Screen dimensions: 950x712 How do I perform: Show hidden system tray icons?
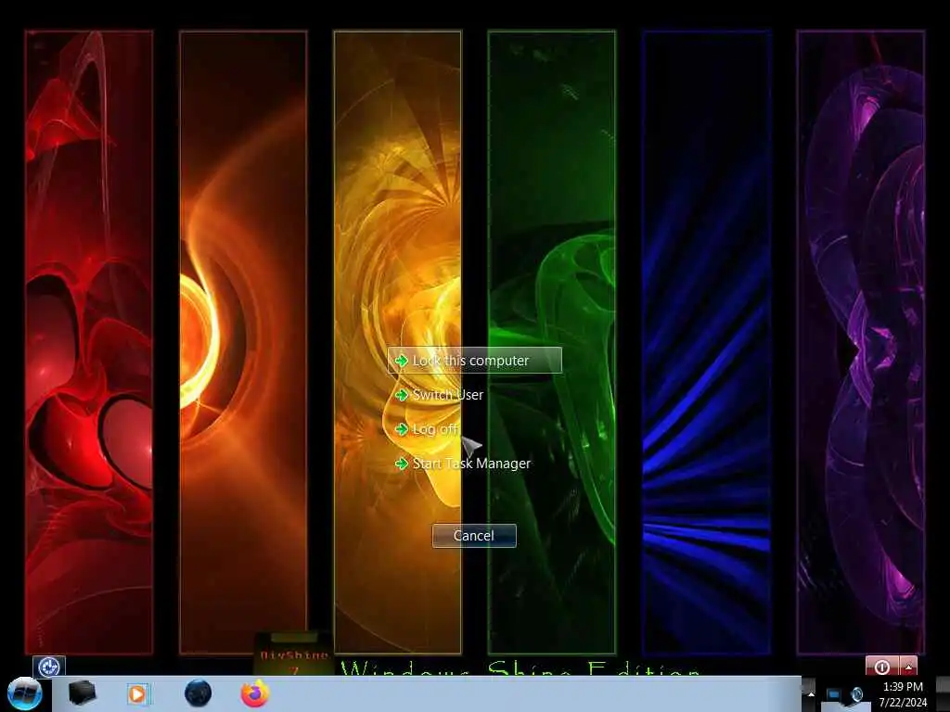tap(811, 693)
